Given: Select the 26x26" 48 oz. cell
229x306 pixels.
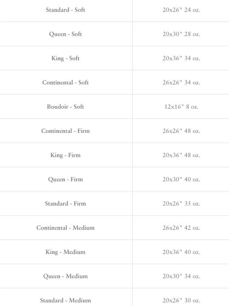Looking at the screenshot, I should (181, 131).
